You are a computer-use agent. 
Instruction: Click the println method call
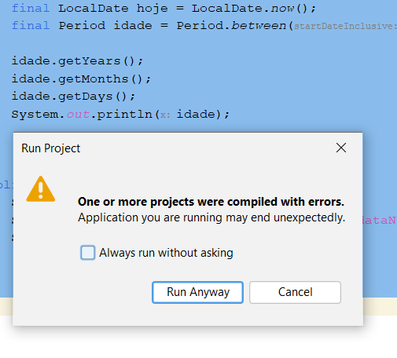(x=125, y=115)
